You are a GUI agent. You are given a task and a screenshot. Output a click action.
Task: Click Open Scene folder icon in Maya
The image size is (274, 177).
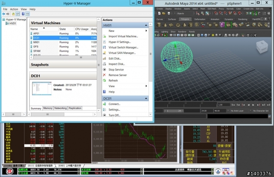(x=164, y=13)
